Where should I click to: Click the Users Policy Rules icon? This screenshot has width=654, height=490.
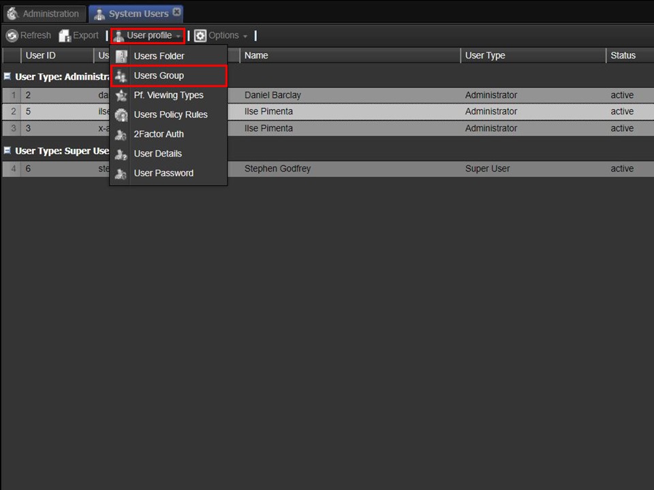(121, 115)
